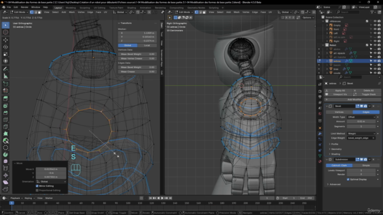This screenshot has width=383, height=215.
Task: Disable Subdivision modifier render display
Action: (366, 159)
